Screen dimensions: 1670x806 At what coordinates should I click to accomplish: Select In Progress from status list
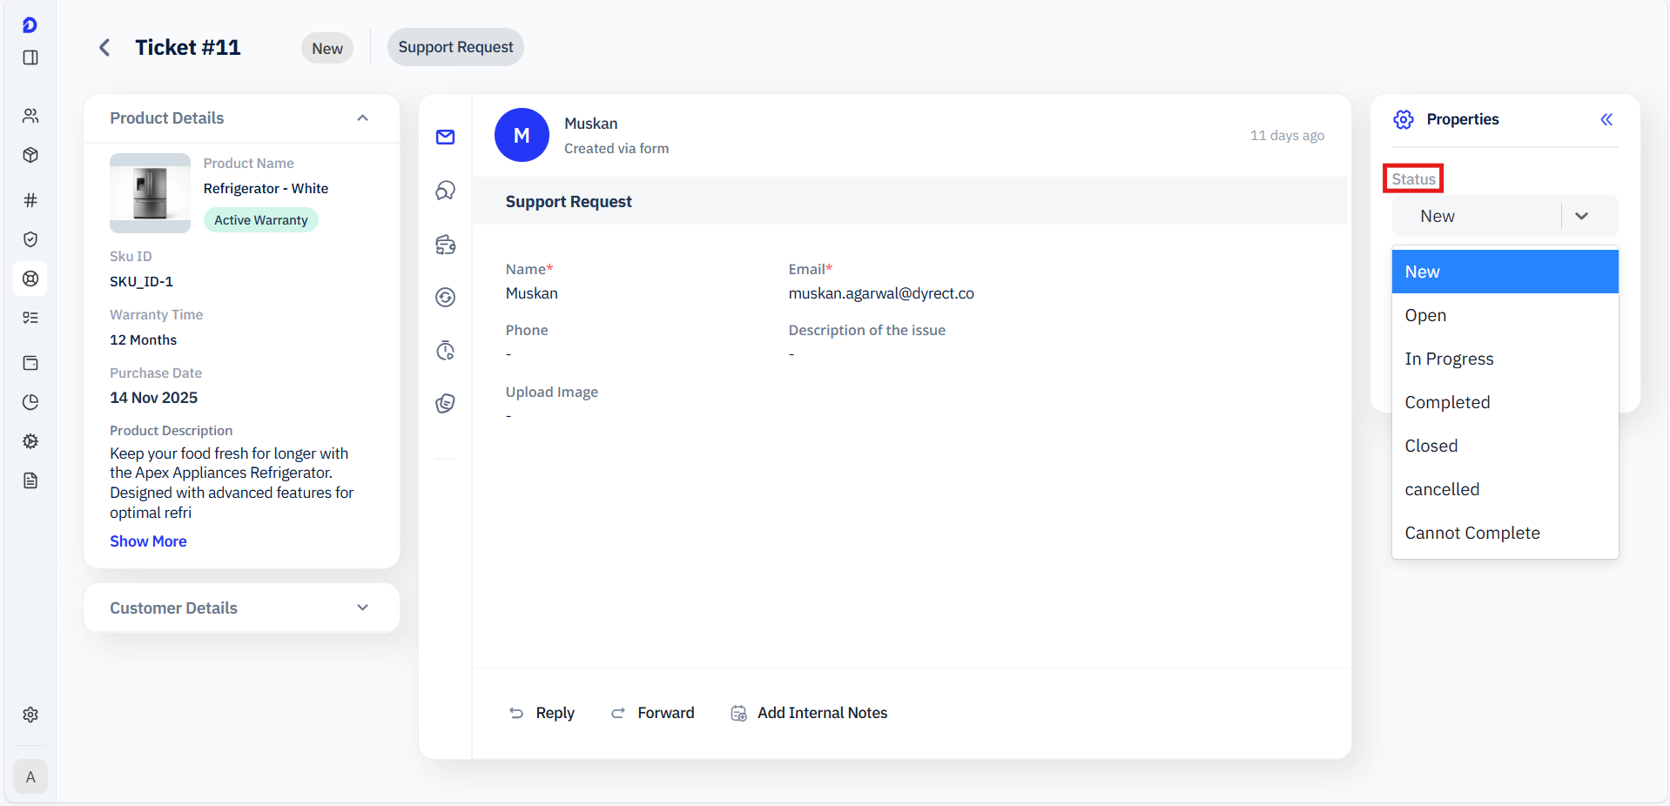tap(1449, 359)
